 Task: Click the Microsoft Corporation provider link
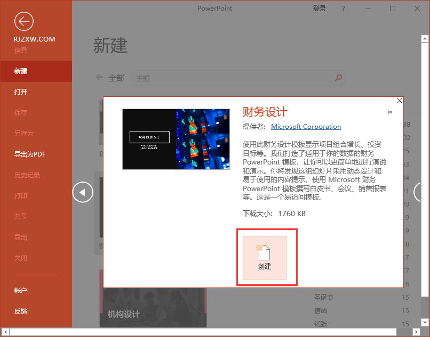coord(306,127)
